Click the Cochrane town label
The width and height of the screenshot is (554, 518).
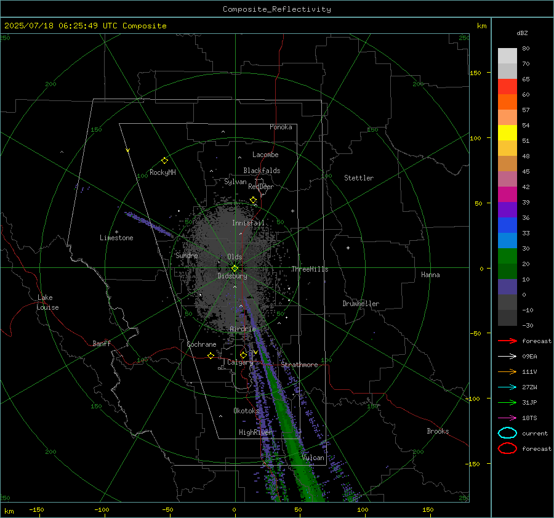pos(201,344)
